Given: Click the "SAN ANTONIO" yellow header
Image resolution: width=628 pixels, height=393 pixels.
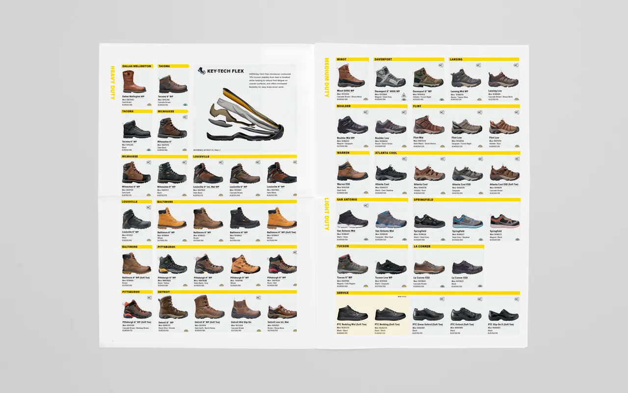Looking at the screenshot, I should coord(372,200).
